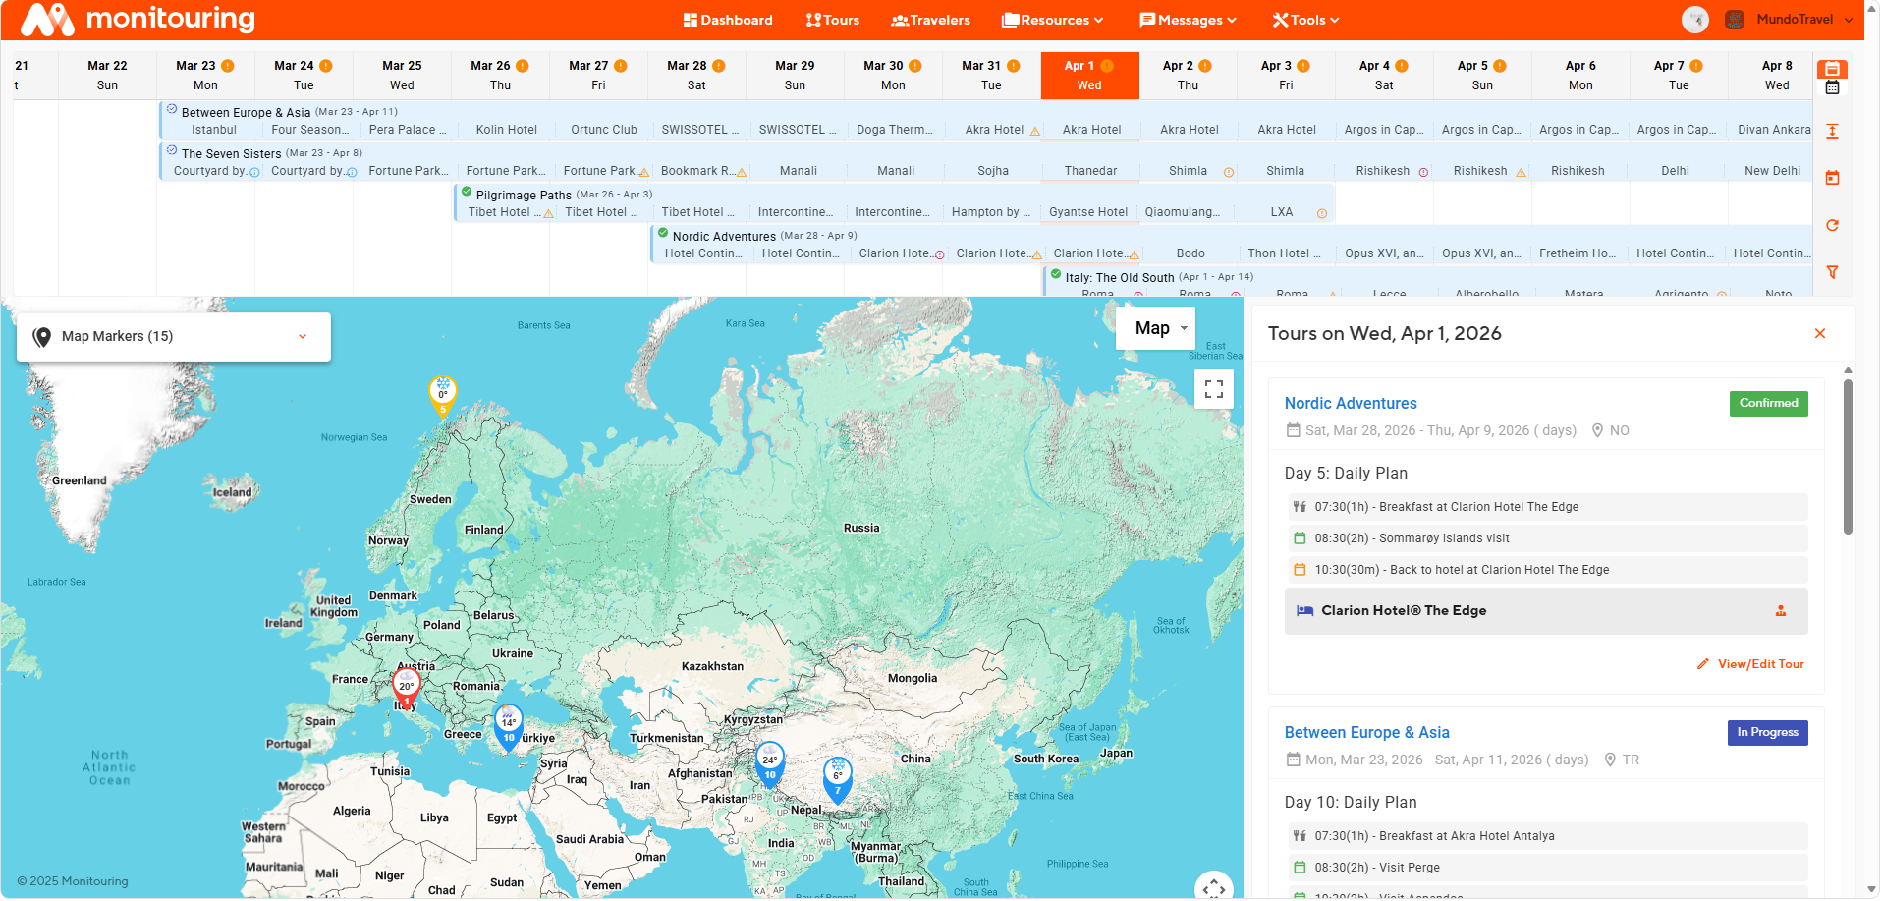Click the refresh icon in the right sidebar
The height and width of the screenshot is (901, 1882).
tap(1832, 225)
